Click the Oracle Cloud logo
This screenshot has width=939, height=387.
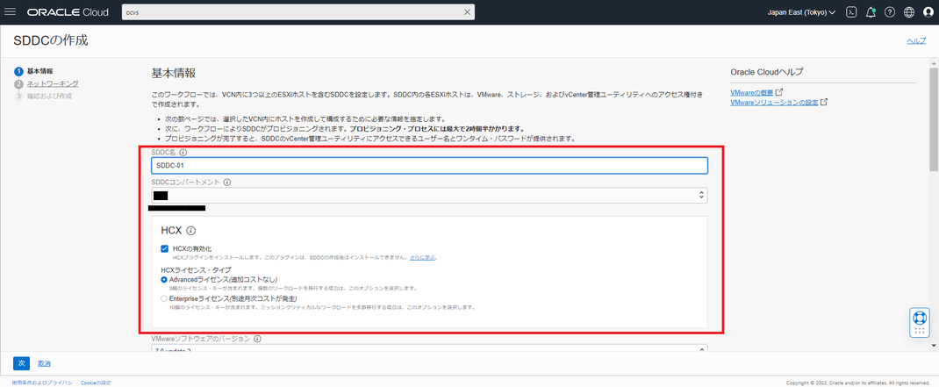[x=68, y=12]
